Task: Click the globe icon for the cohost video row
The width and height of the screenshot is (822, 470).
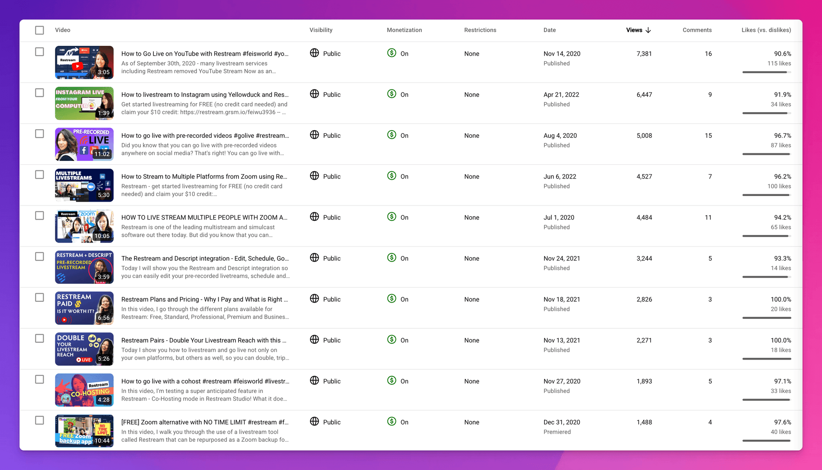Action: [314, 381]
